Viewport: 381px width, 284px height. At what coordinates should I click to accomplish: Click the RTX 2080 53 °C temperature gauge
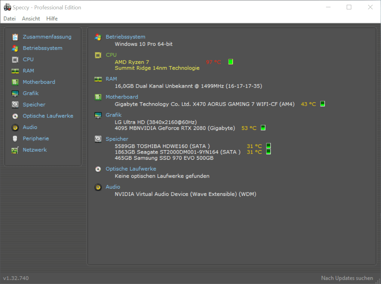(263, 128)
